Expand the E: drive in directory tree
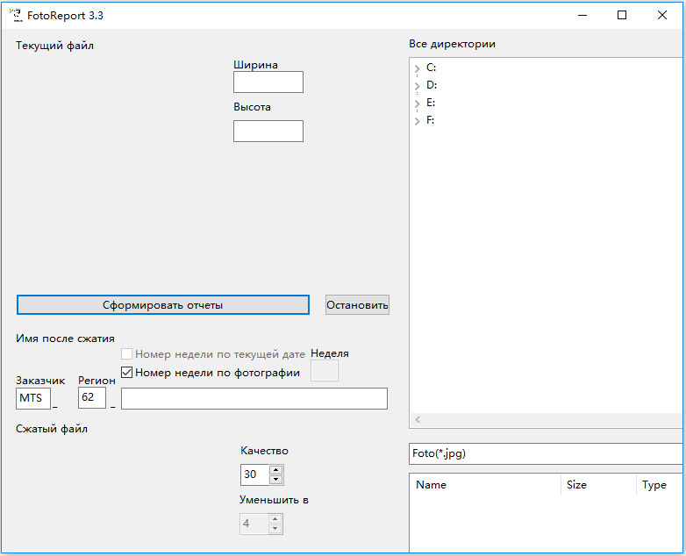Viewport: 686px width, 556px height. pos(417,103)
